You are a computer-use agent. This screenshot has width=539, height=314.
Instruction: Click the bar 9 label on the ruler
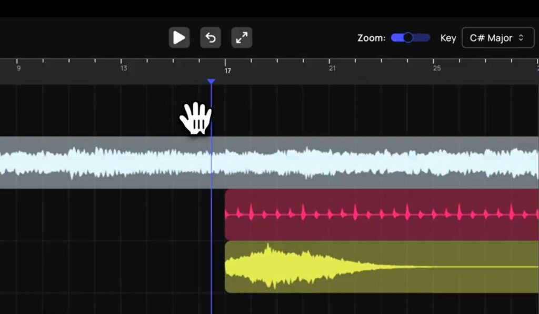point(18,68)
